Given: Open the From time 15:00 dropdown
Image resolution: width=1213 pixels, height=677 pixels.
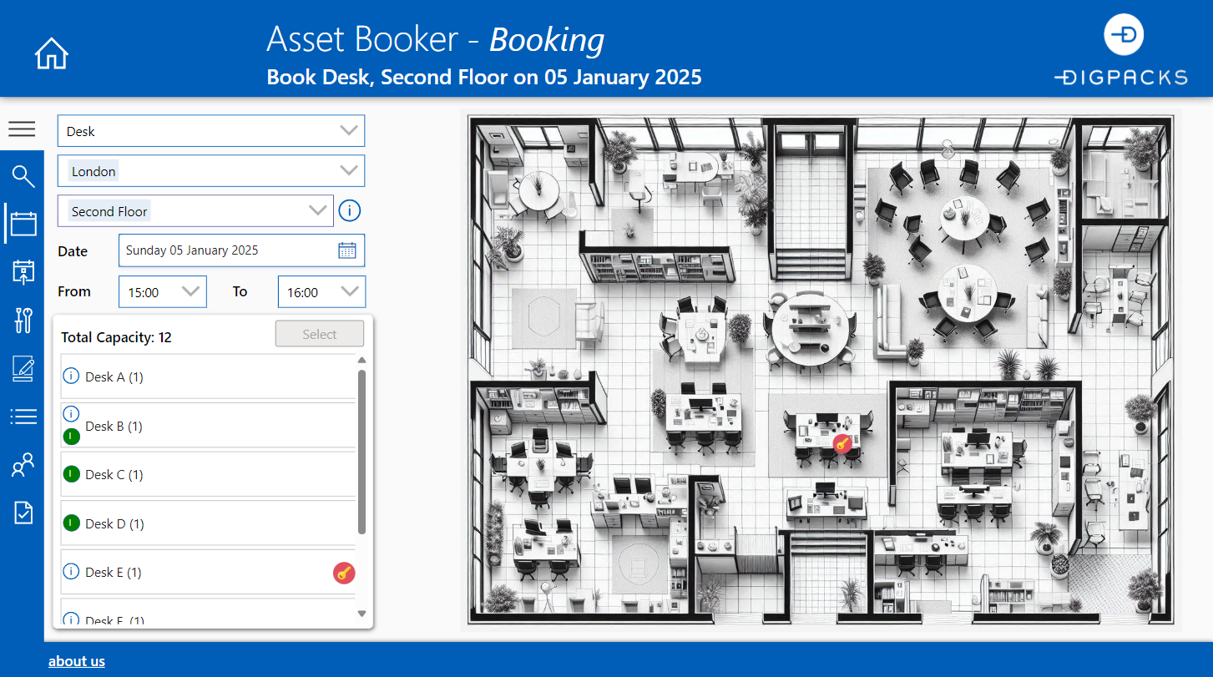Looking at the screenshot, I should (x=192, y=291).
